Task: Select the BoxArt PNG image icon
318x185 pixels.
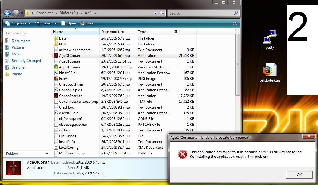Action: (x=56, y=78)
